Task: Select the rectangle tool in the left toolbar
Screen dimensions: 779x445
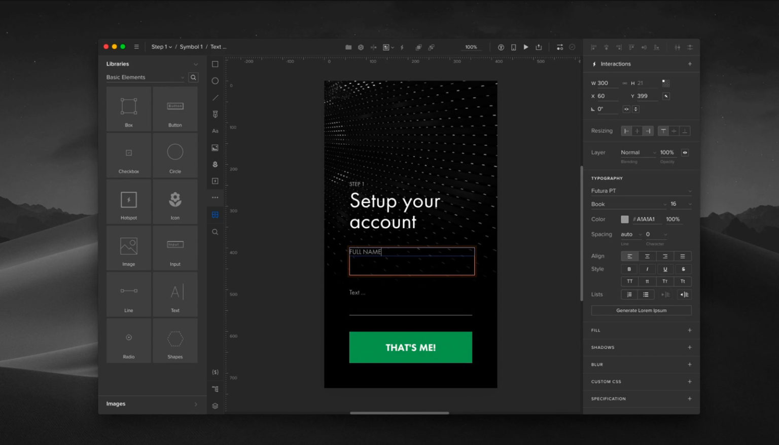Action: point(215,64)
